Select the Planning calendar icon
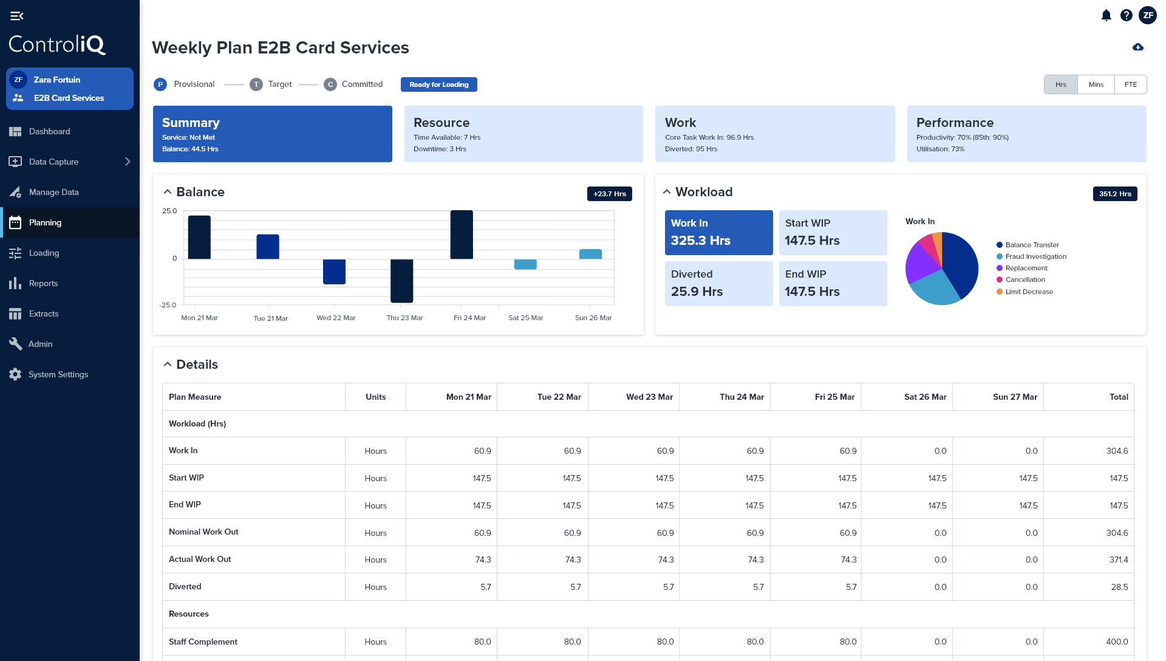Screen dimensions: 1166x661 pos(15,222)
